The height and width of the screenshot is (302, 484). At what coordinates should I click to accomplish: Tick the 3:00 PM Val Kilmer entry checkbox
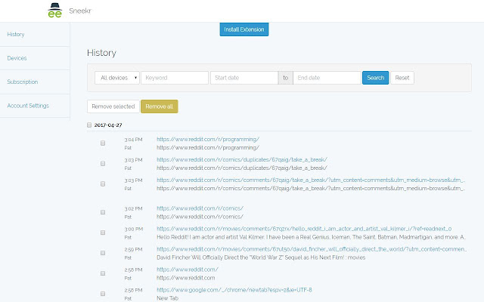[103, 233]
